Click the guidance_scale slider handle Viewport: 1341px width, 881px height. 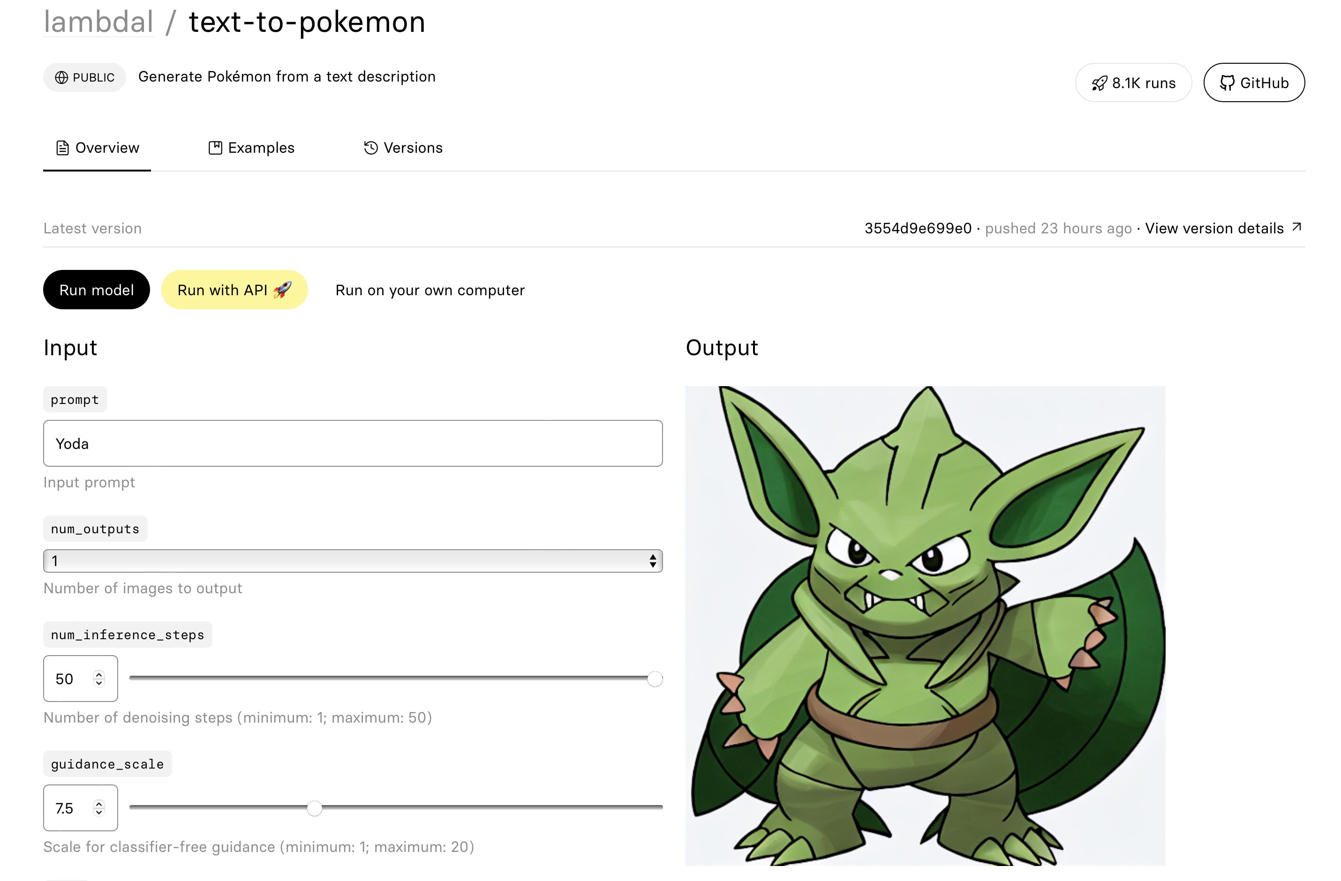click(315, 808)
